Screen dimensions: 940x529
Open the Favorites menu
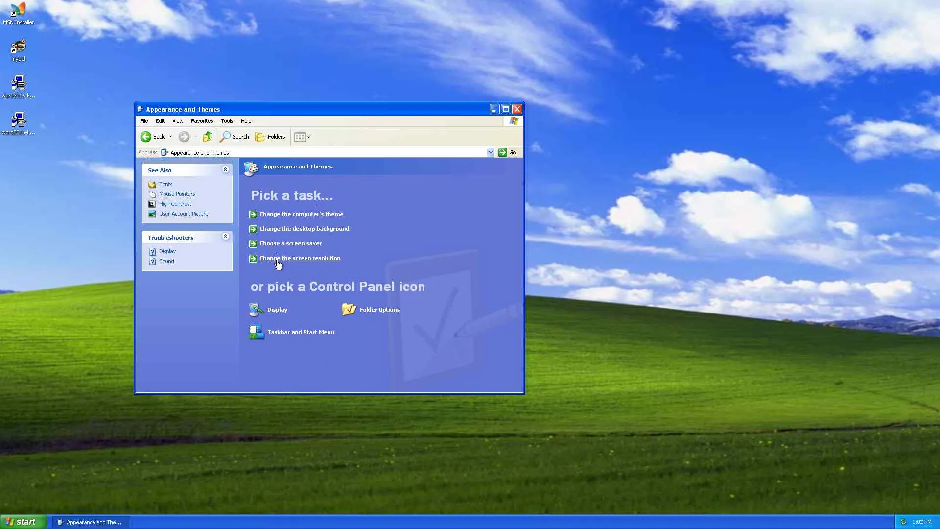tap(202, 121)
